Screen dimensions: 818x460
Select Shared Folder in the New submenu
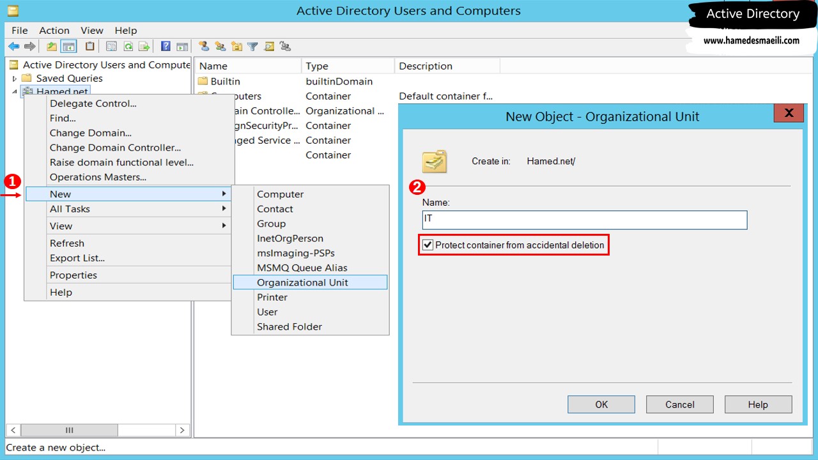pos(310,326)
